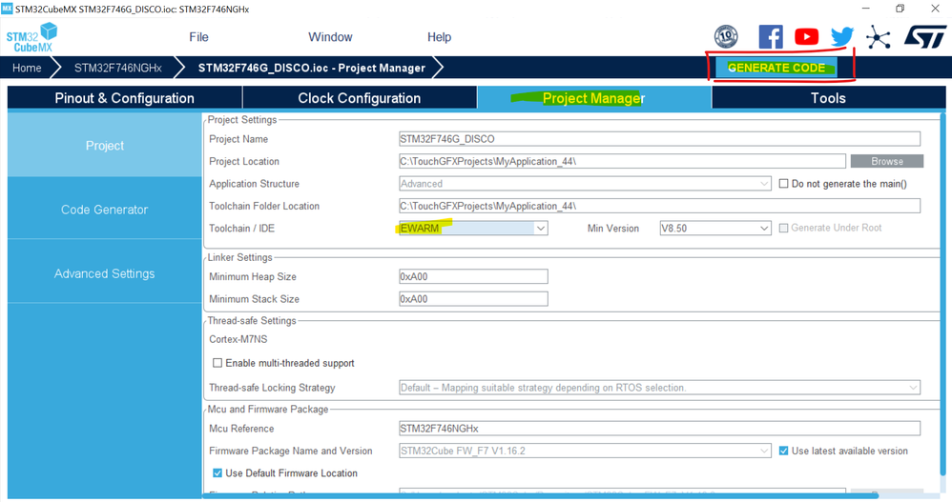This screenshot has height=502, width=952.
Task: Click the Toolchain / IDE label
Action: (241, 228)
